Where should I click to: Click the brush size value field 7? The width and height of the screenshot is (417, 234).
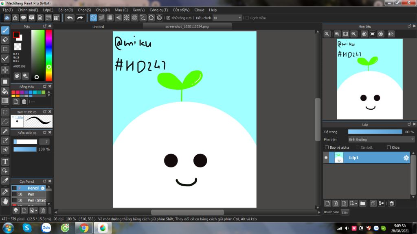[45, 142]
